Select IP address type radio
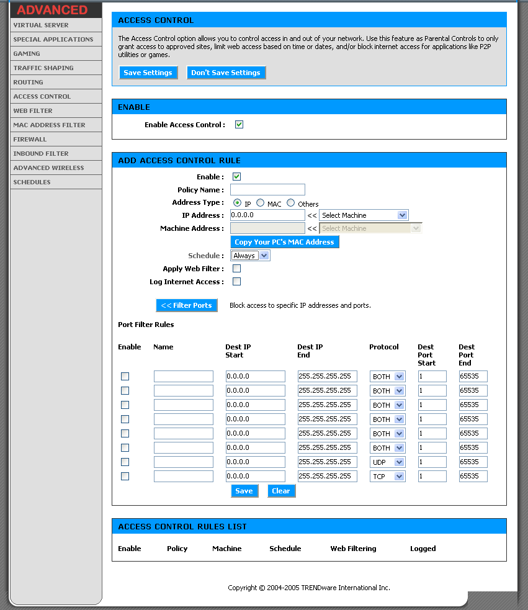Viewport: 528px width, 610px height. coord(237,203)
